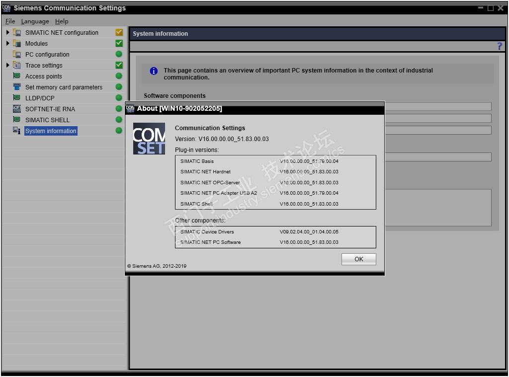Click SIMATIC Shell plug-in row
The image size is (509, 377).
[x=275, y=204]
